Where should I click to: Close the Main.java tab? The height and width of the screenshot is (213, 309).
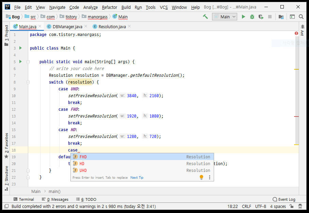click(x=40, y=26)
